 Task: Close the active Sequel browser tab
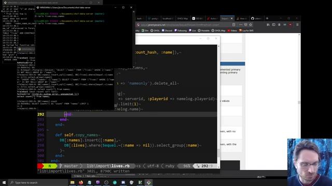(232, 19)
